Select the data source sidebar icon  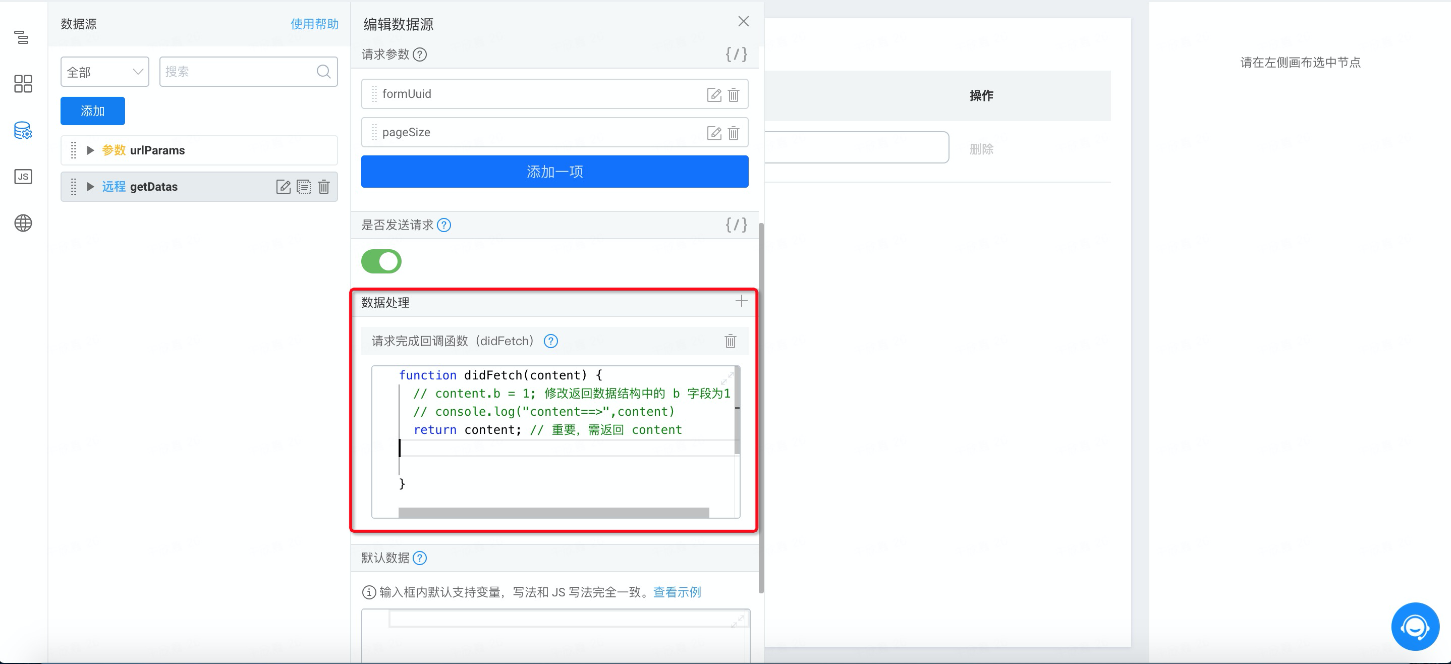tap(23, 130)
